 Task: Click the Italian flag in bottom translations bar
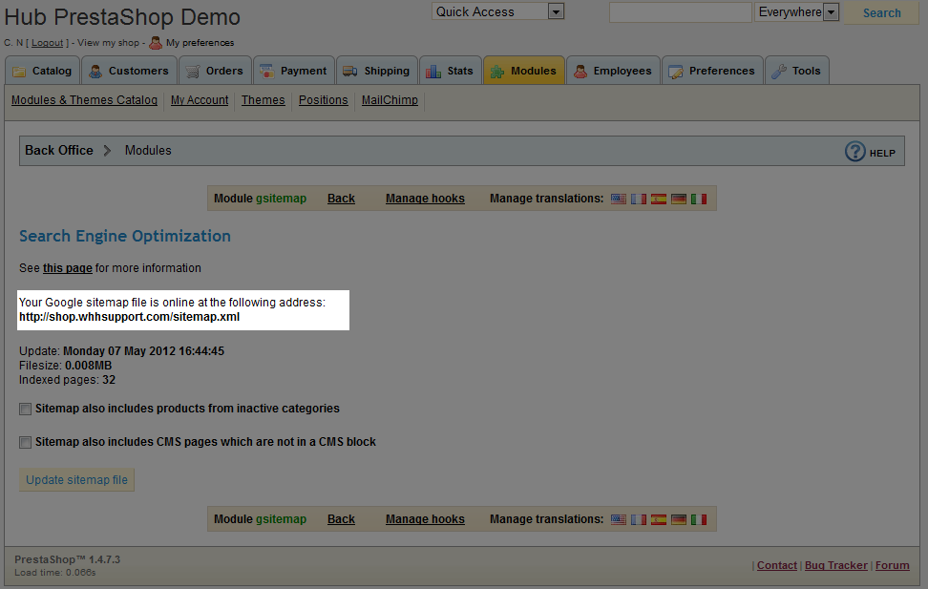(x=699, y=519)
